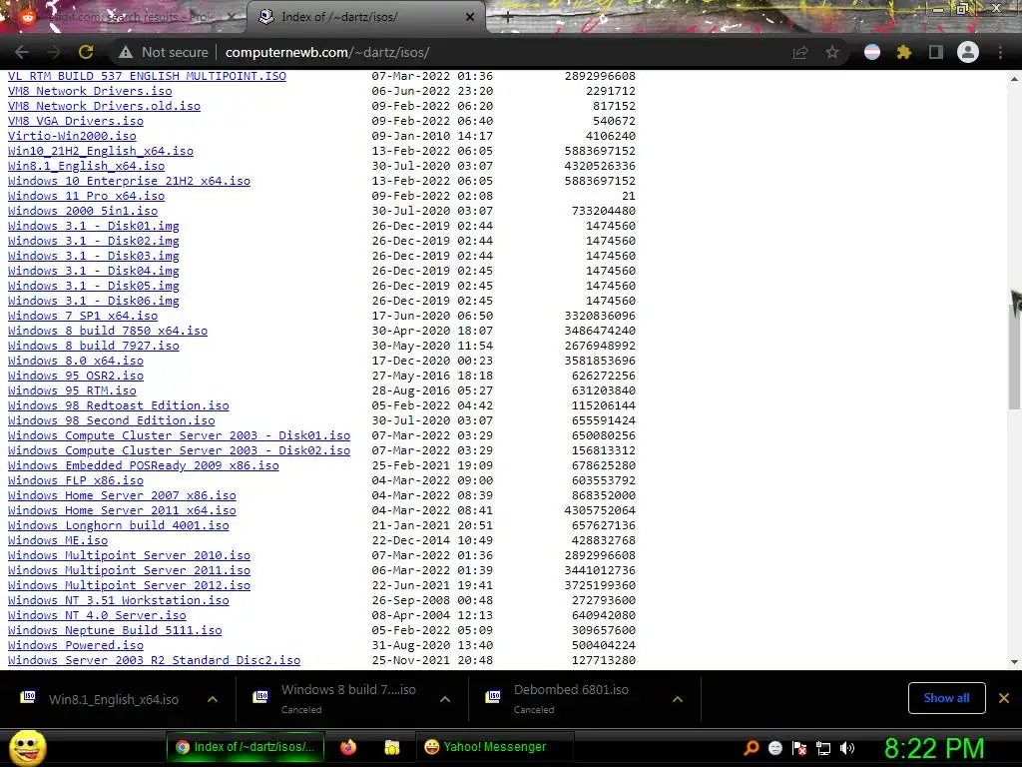Launch Firefox from the taskbar
The image size is (1022, 767).
[x=348, y=747]
